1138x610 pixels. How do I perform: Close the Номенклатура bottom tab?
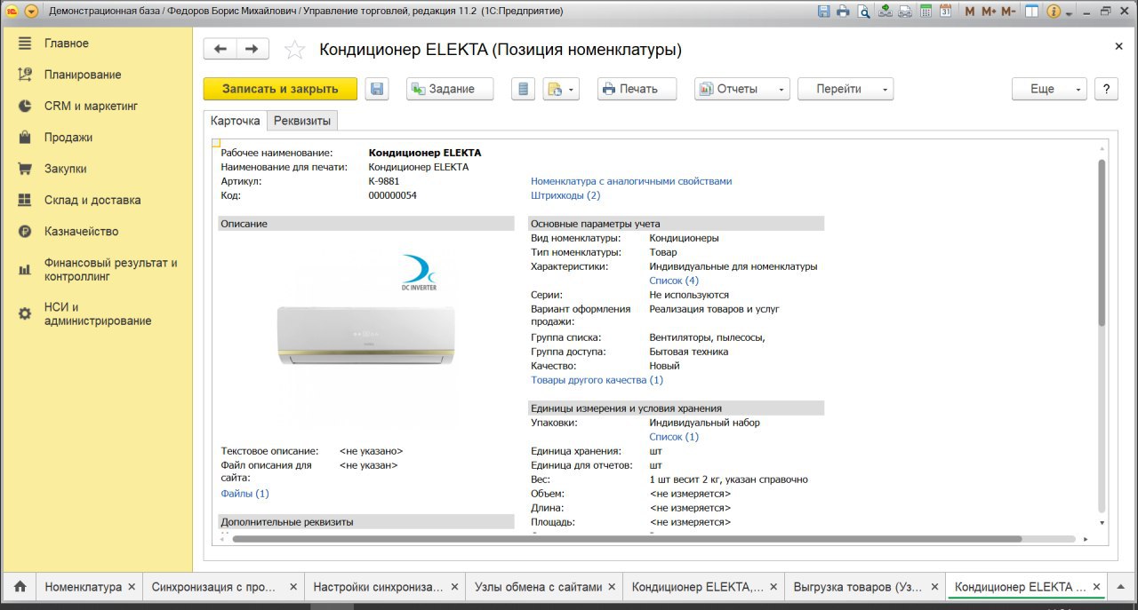pyautogui.click(x=132, y=587)
